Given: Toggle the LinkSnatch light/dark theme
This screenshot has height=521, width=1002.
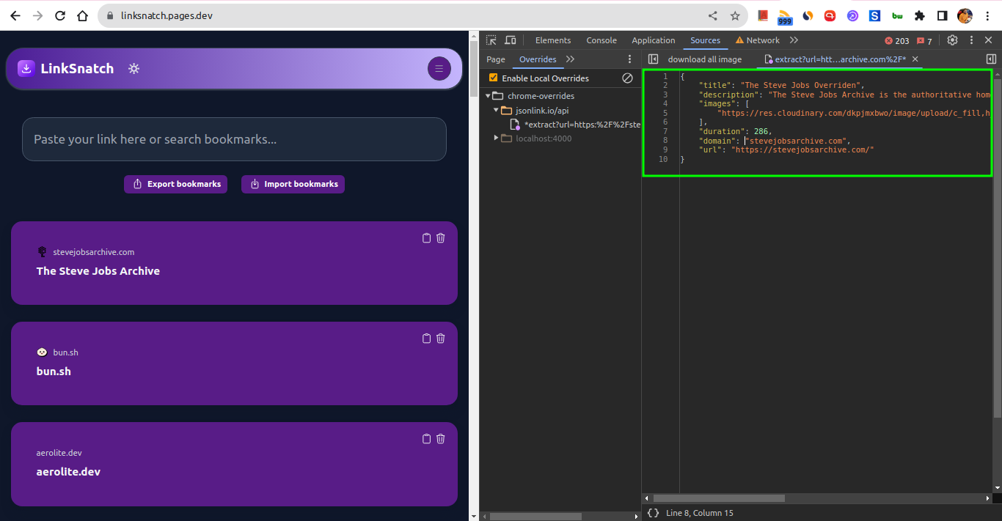Looking at the screenshot, I should tap(134, 69).
